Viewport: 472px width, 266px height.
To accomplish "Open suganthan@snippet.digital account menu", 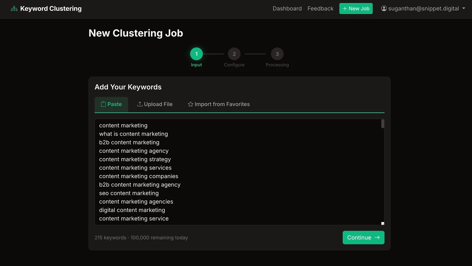I will [423, 9].
